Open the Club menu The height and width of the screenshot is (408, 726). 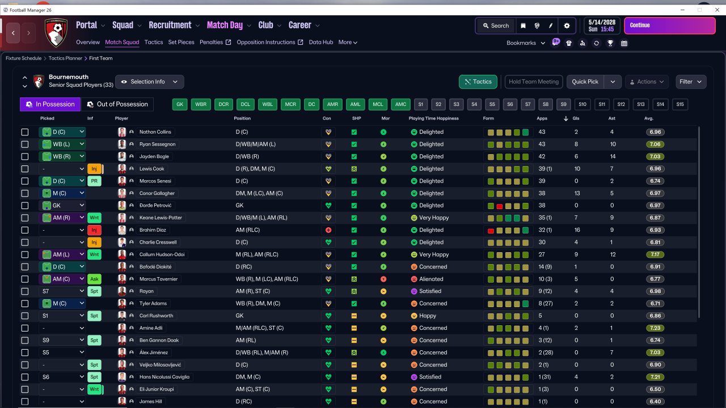click(270, 25)
